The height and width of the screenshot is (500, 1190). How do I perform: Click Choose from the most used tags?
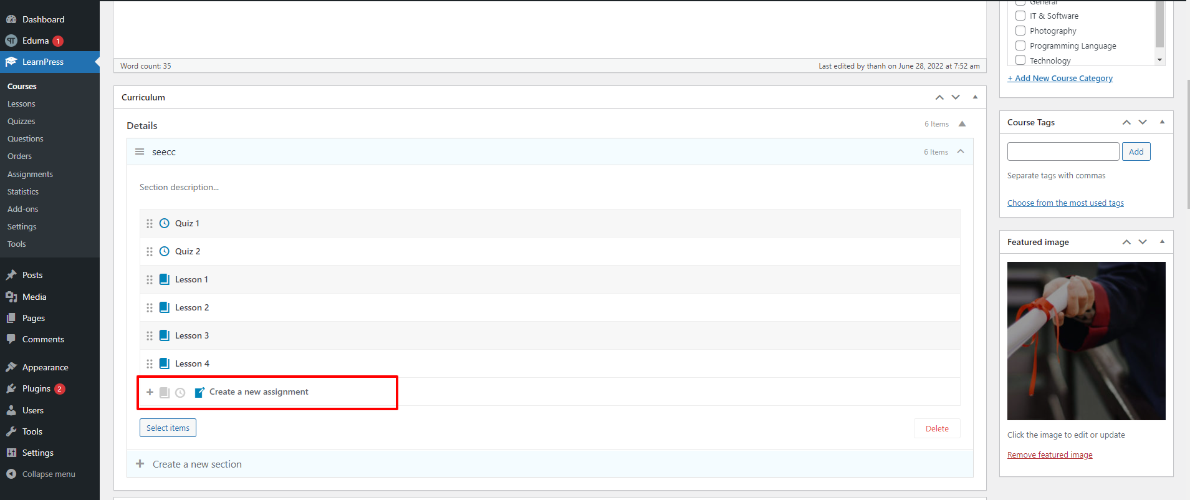click(1065, 203)
